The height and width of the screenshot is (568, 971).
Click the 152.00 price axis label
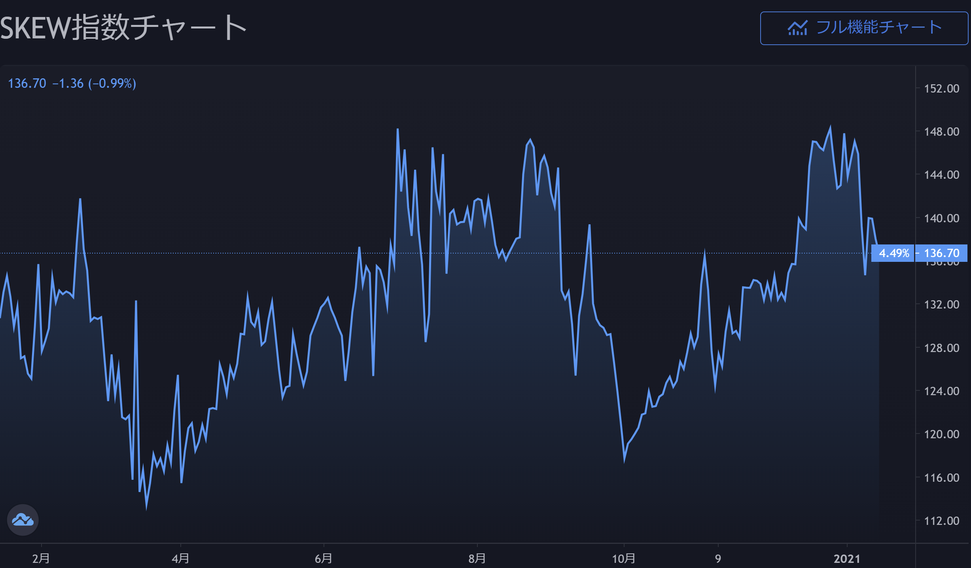(941, 88)
